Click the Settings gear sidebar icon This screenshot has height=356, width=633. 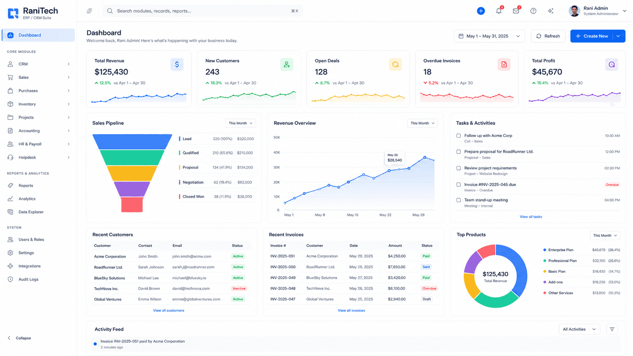(x=11, y=253)
